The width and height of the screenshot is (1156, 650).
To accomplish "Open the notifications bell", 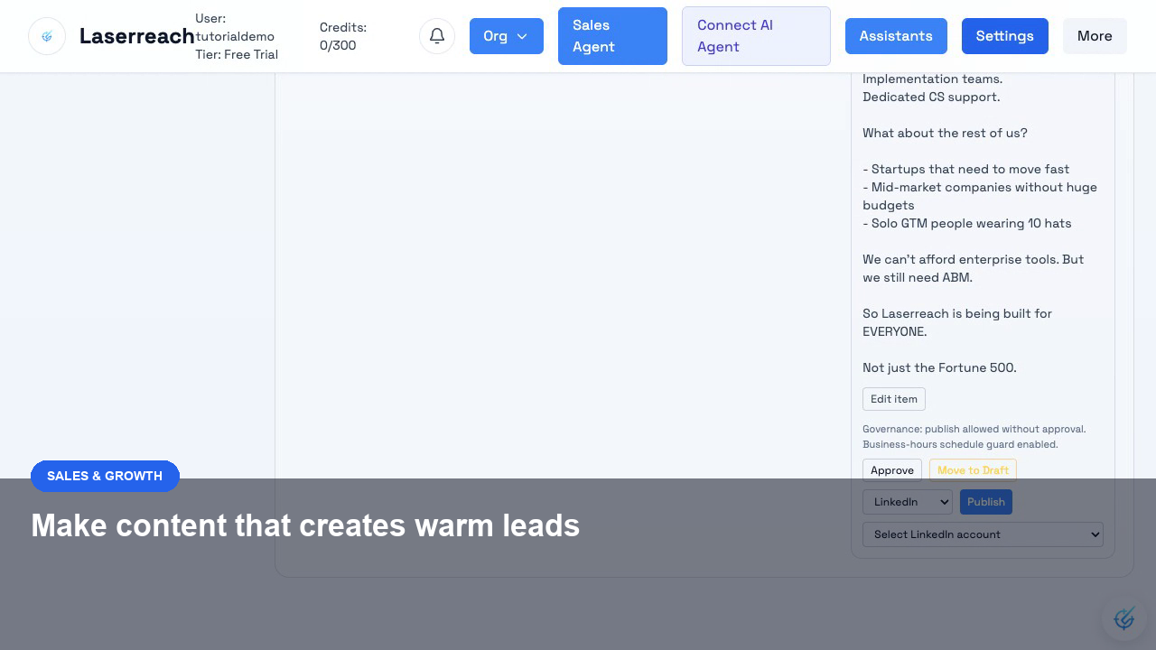I will coord(437,36).
